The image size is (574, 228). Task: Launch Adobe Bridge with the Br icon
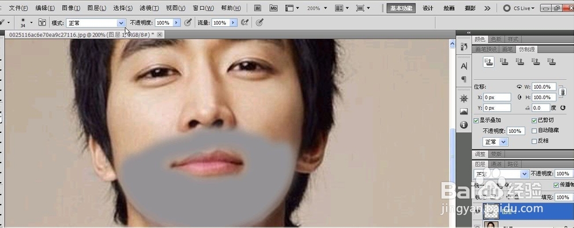point(258,8)
